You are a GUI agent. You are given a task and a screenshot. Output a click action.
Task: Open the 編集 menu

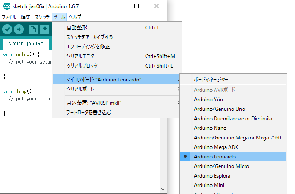tap(26, 17)
